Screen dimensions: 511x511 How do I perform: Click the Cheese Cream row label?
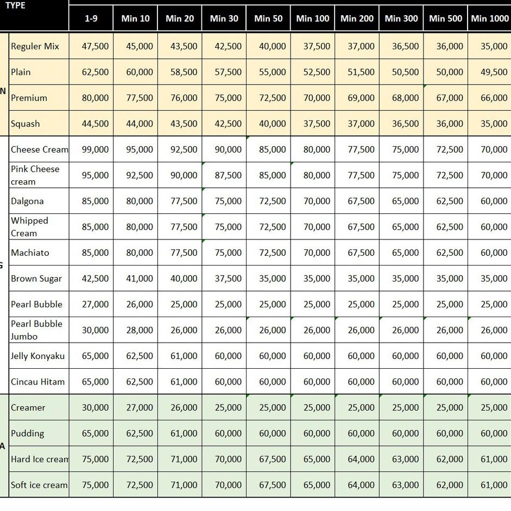click(39, 149)
